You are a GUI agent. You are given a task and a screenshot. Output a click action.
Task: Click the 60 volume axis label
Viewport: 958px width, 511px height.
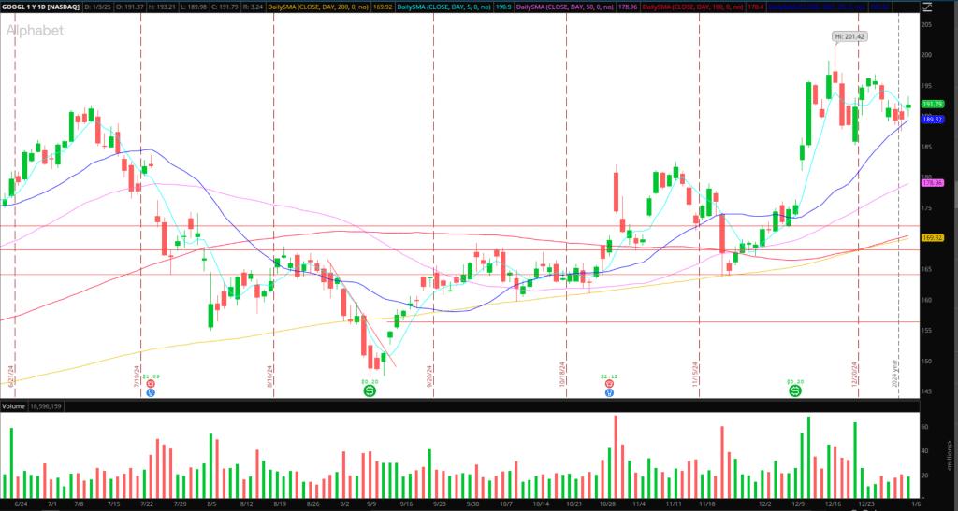[924, 428]
